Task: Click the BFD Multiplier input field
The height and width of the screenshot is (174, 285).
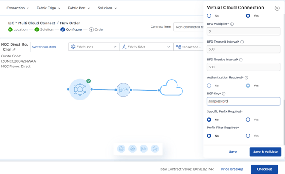Action: click(x=243, y=31)
